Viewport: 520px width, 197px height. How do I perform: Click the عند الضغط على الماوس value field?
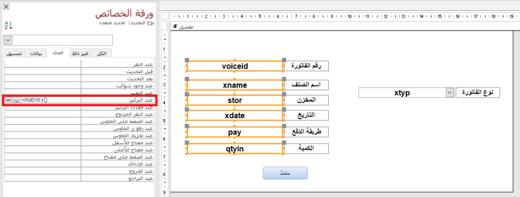tap(43, 121)
